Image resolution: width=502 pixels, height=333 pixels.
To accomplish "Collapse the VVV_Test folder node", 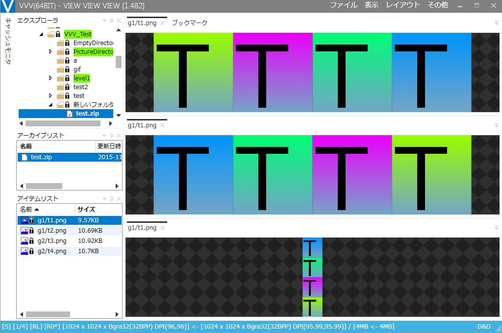I will 41,34.
